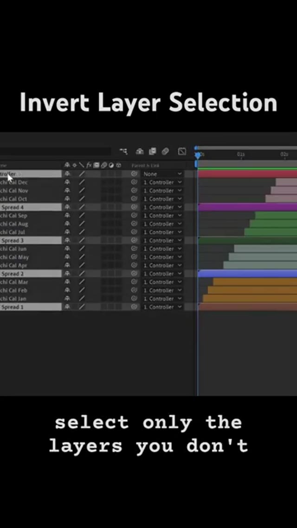The height and width of the screenshot is (528, 297).
Task: Click the 01s mark on time ruler
Action: click(x=241, y=155)
